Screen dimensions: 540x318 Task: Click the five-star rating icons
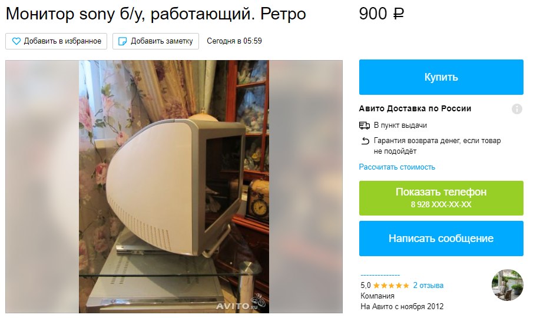point(391,286)
